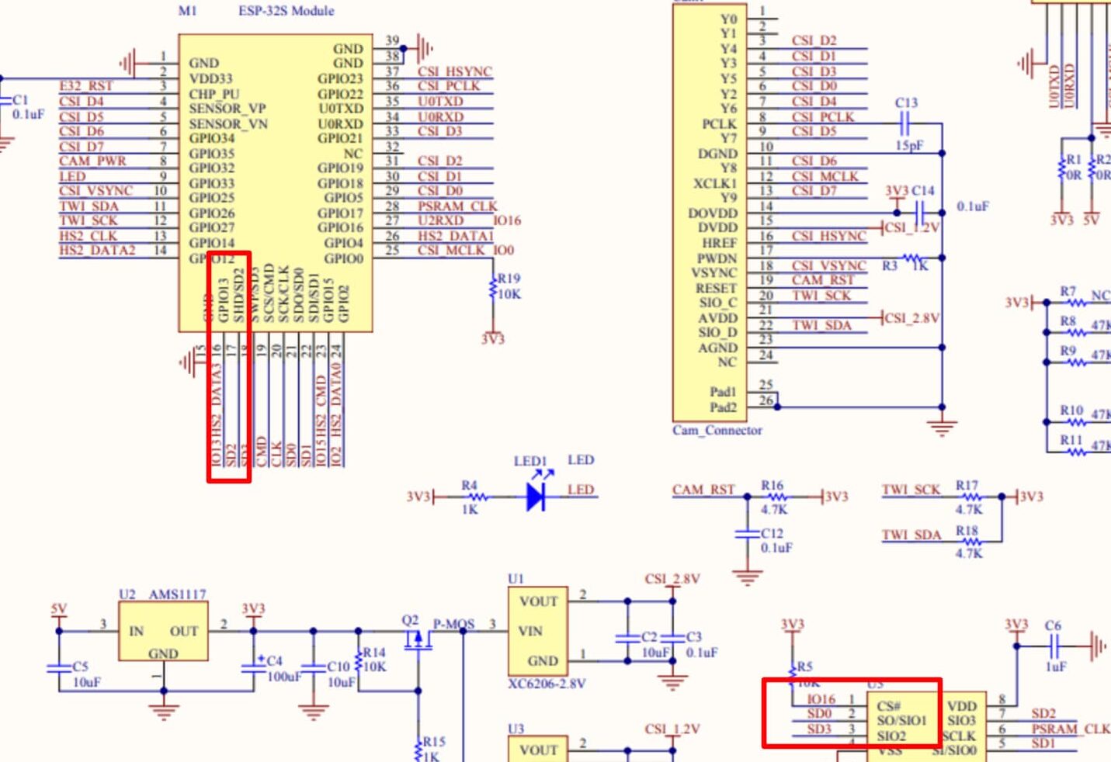This screenshot has width=1111, height=762.
Task: Select the R16 4.7K resistor symbol
Action: [x=778, y=497]
